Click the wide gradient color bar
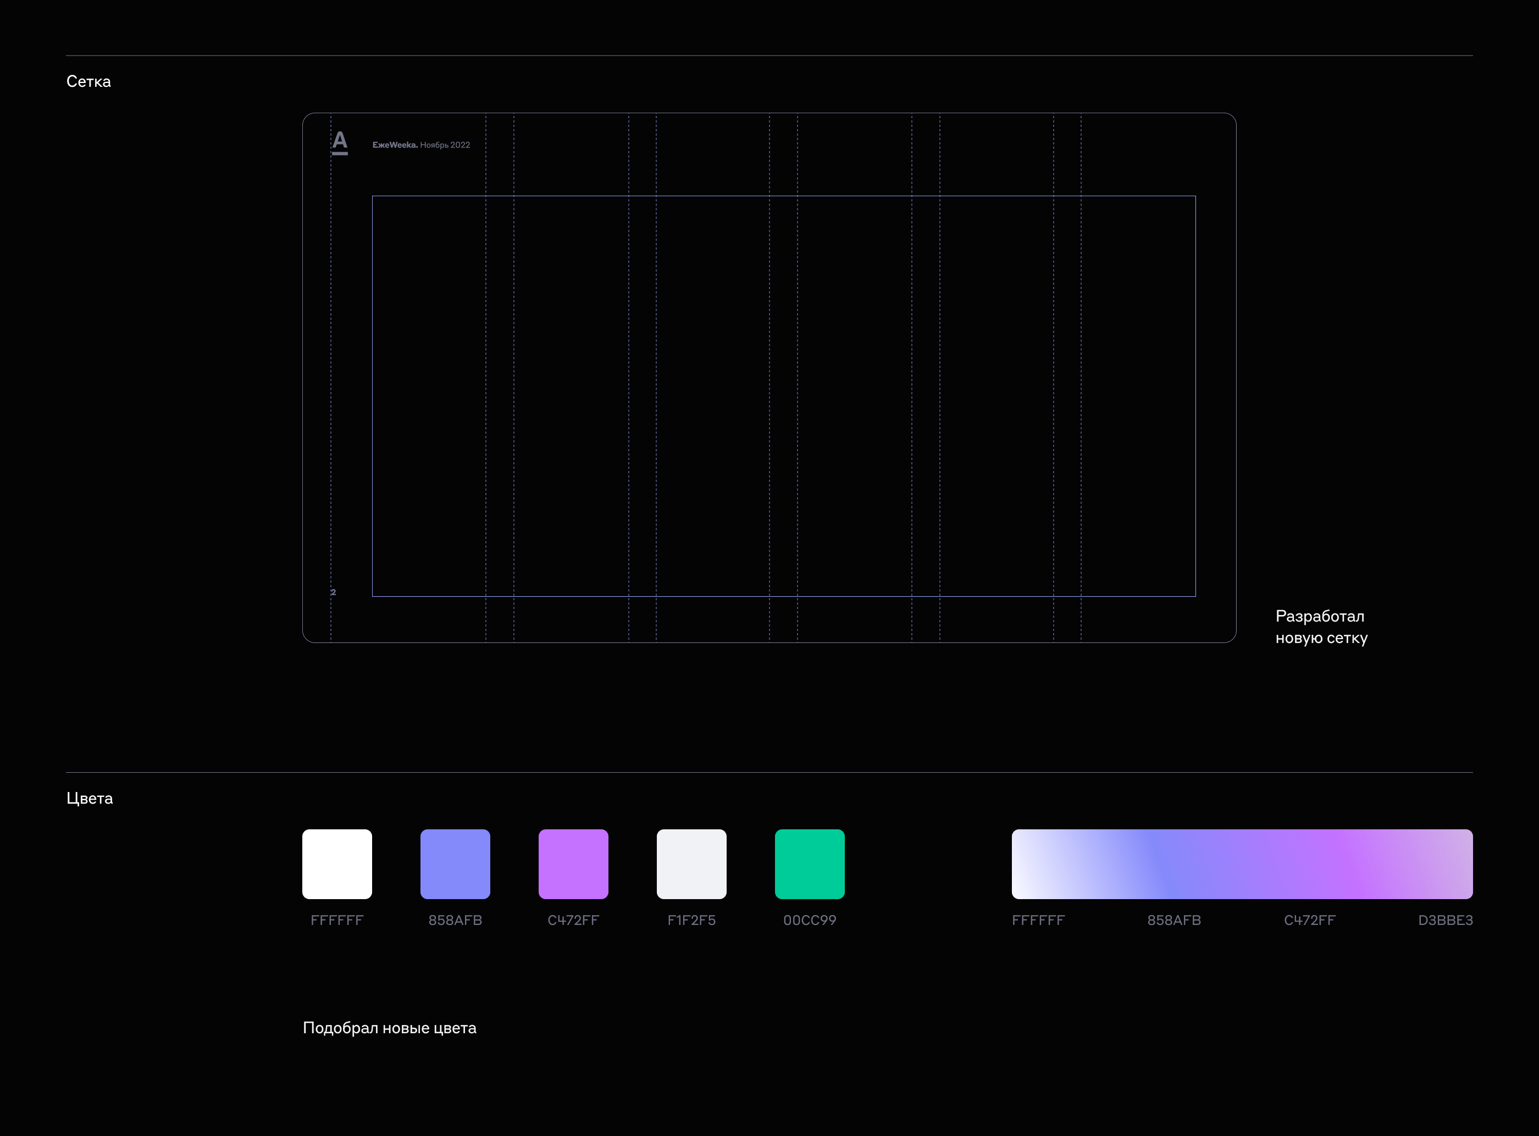 [1241, 864]
